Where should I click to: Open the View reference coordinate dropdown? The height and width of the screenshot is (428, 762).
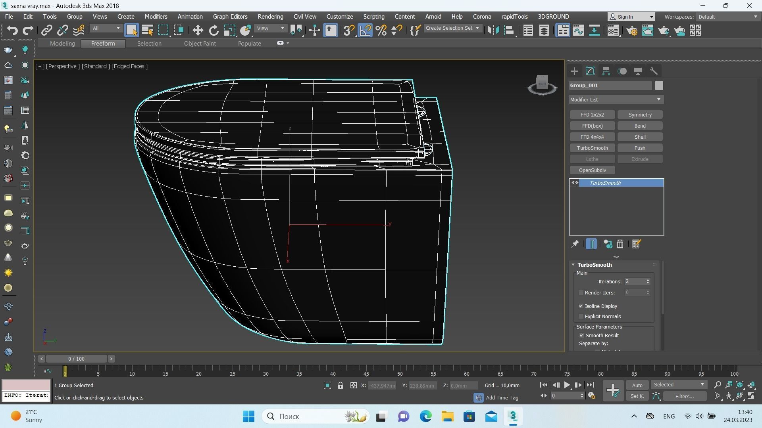point(270,29)
